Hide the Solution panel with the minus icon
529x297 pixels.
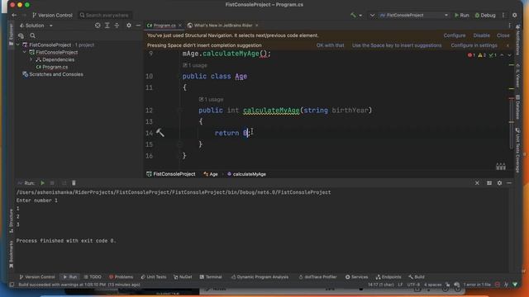[138, 26]
